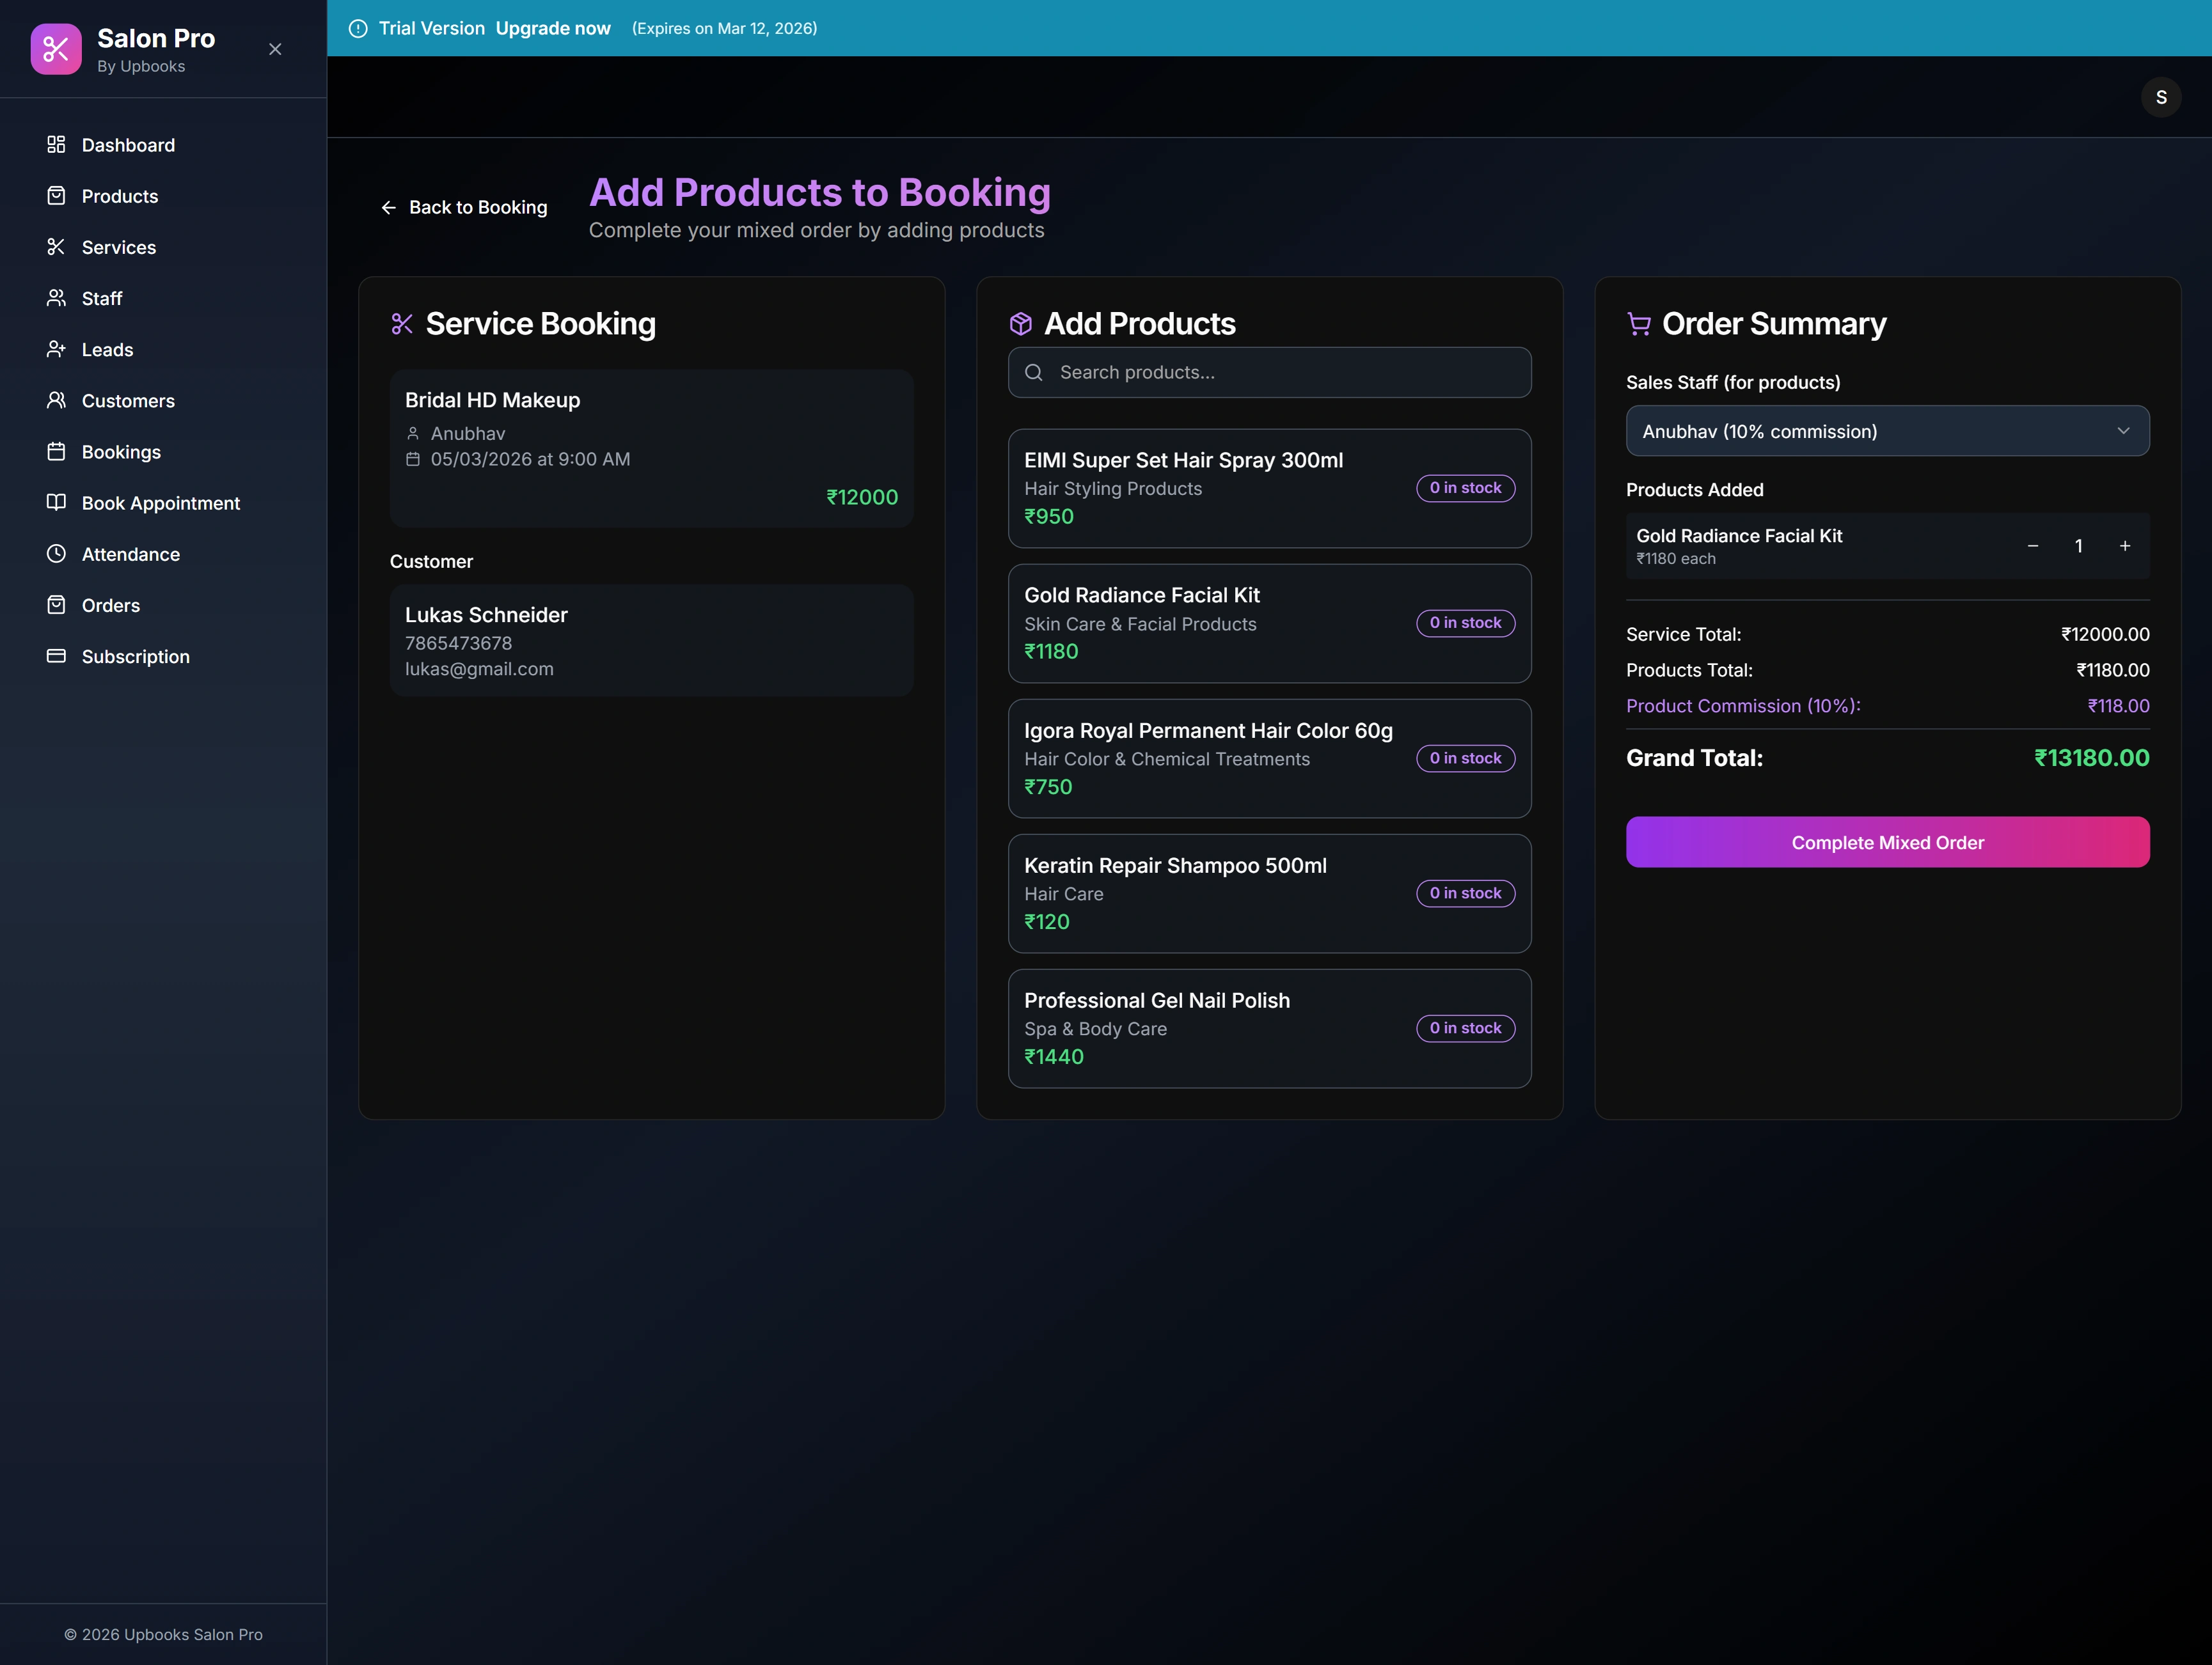The height and width of the screenshot is (1665, 2212).
Task: Open the Attendance clock icon
Action: pos(57,554)
